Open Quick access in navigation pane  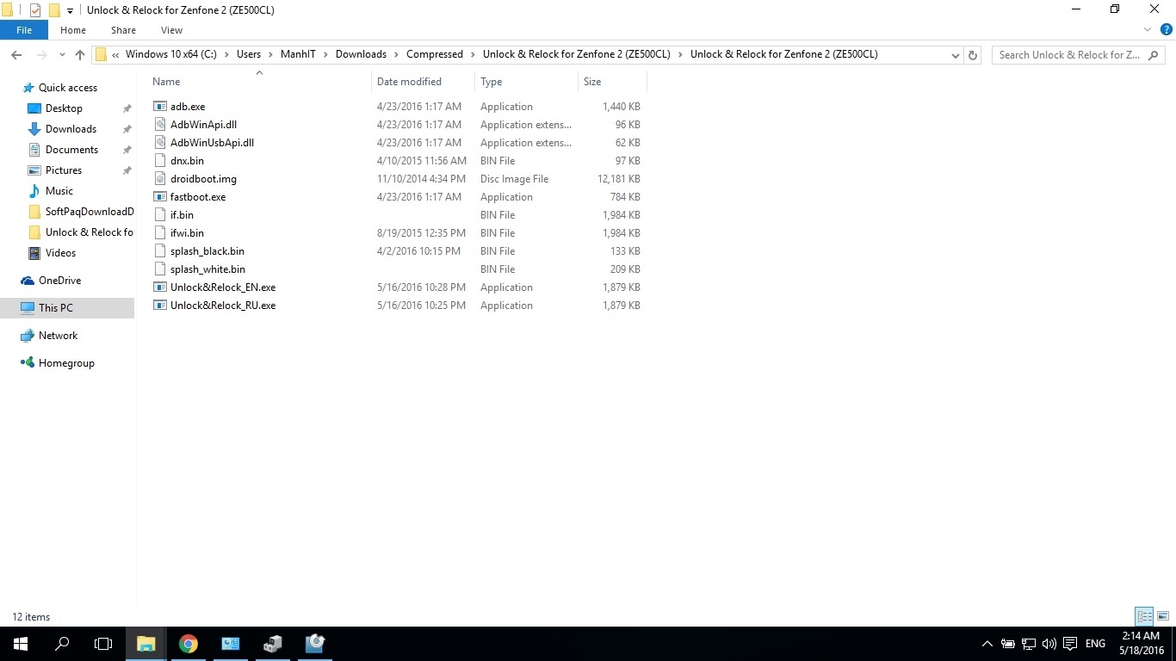[x=68, y=88]
